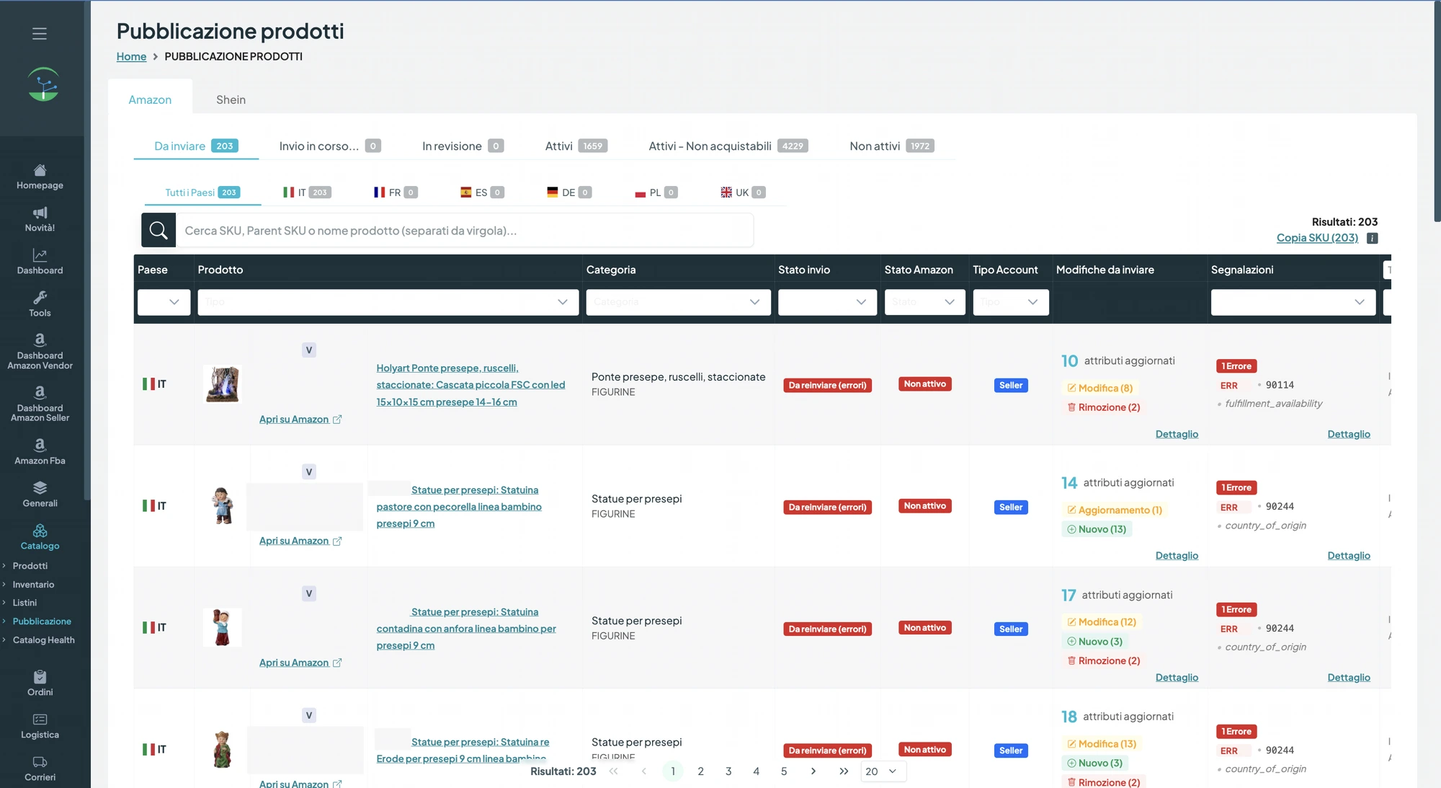1441x788 pixels.
Task: Click Apri su Amazon for pastore statuina
Action: 300,541
